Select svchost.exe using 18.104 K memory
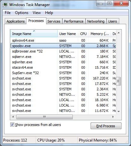This screenshot has width=131, height=146. pos(63,100)
